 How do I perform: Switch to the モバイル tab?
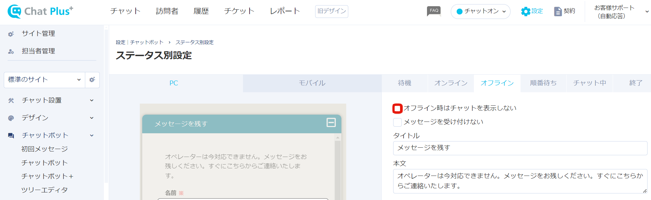click(x=312, y=83)
